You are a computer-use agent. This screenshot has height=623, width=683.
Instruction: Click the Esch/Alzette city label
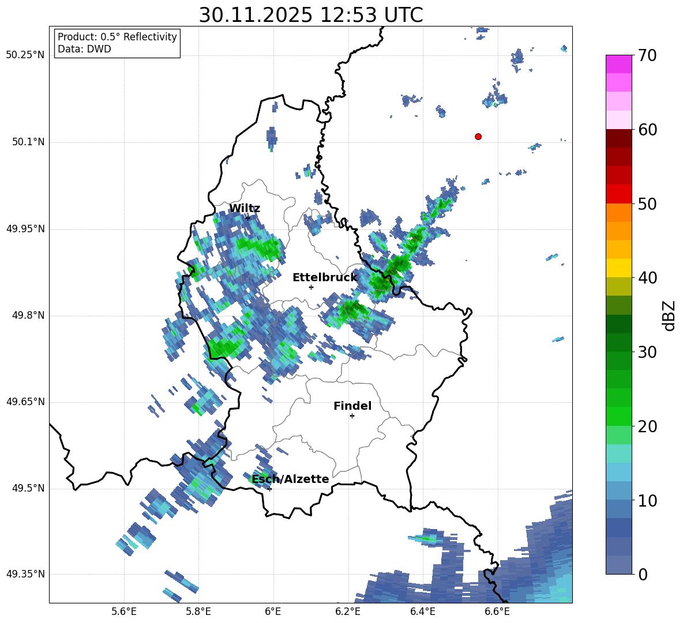(x=290, y=479)
